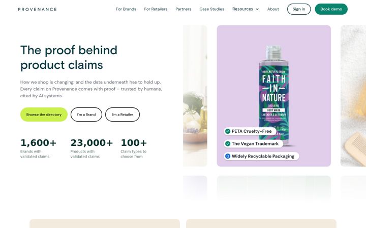
Task: Select the left carousel slide with oil bottle
Action: [x=195, y=96]
